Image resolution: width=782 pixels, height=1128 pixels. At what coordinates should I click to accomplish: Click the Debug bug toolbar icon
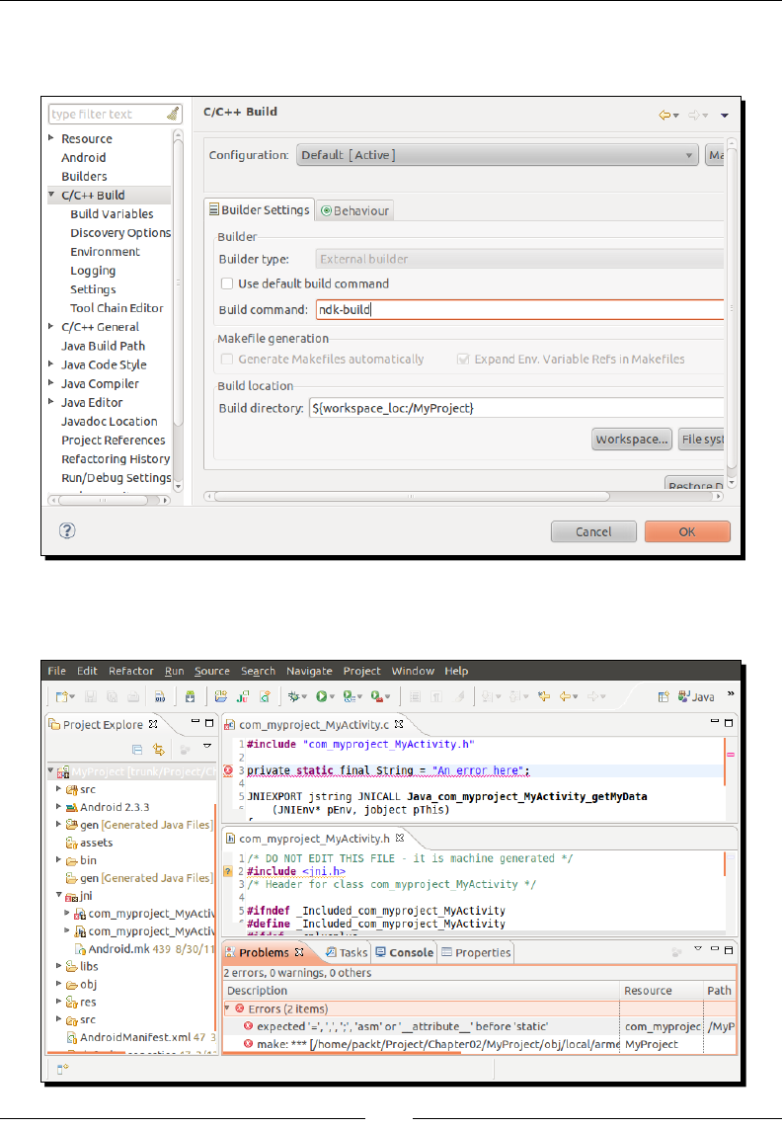point(293,695)
